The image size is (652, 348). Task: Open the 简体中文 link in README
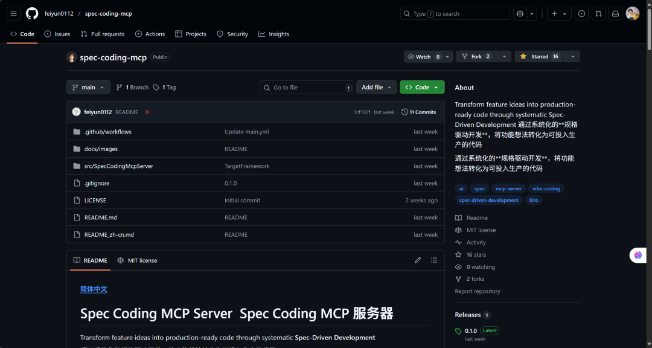pyautogui.click(x=93, y=289)
